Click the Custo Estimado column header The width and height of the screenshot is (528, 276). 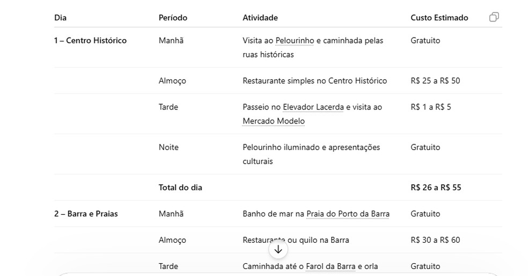[x=439, y=18]
